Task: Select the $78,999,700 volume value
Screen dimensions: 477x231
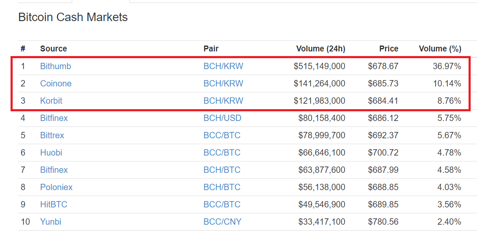Action: click(322, 135)
